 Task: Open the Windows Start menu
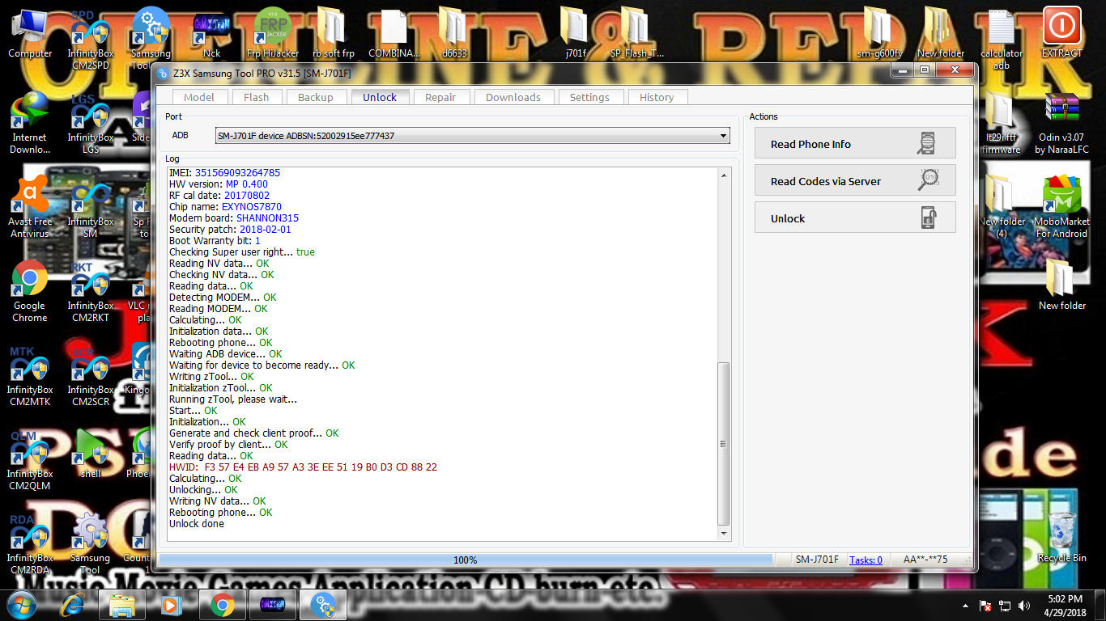(x=20, y=605)
